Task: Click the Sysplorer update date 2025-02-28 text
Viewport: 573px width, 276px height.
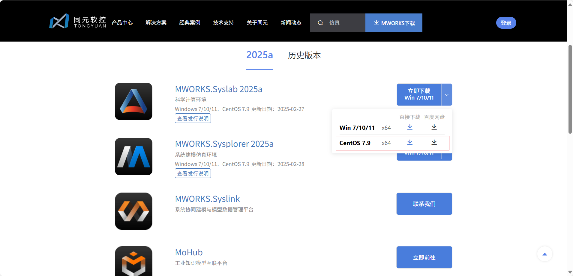Action: tap(291, 164)
